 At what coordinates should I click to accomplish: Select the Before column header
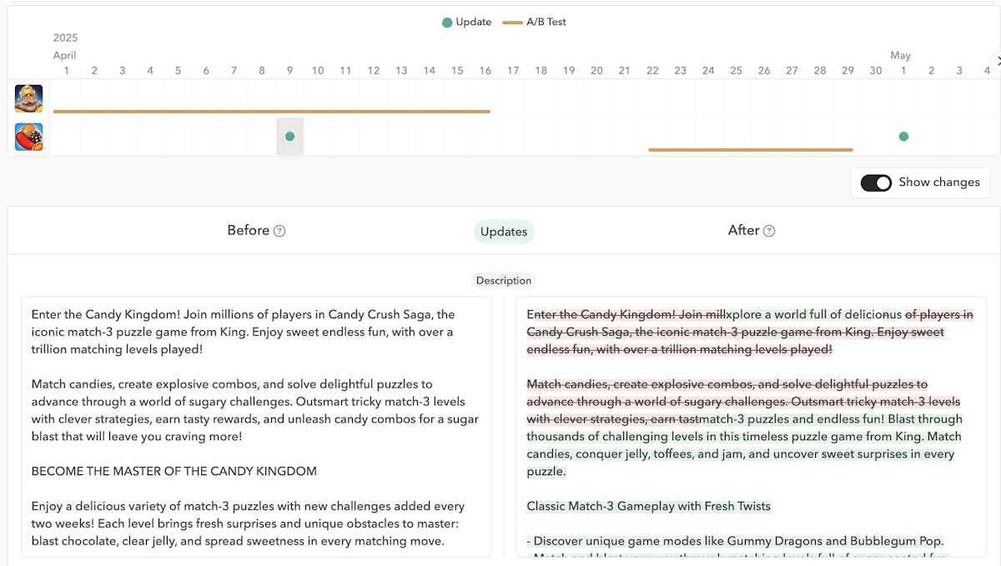pos(248,230)
